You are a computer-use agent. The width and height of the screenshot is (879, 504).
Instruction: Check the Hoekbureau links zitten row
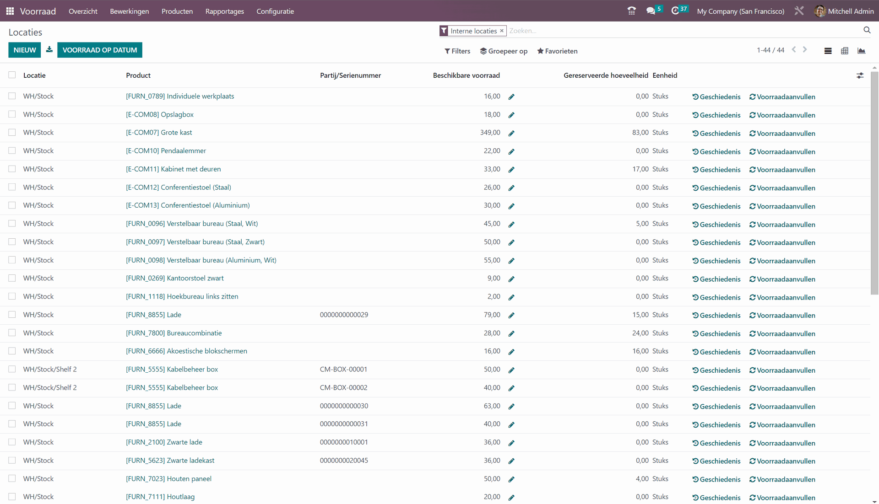pyautogui.click(x=12, y=296)
